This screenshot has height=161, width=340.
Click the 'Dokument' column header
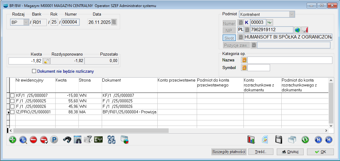click(x=112, y=80)
